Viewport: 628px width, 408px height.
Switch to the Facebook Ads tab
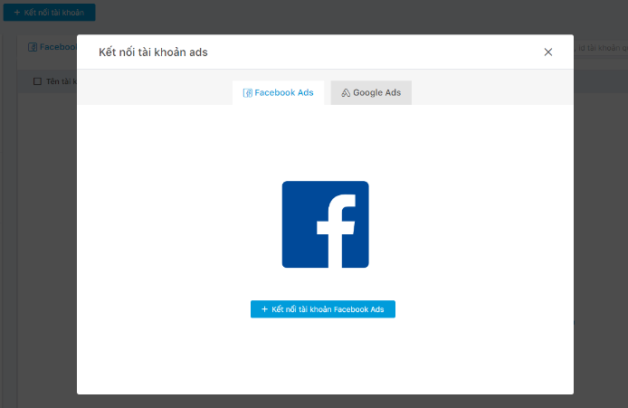[x=279, y=93]
